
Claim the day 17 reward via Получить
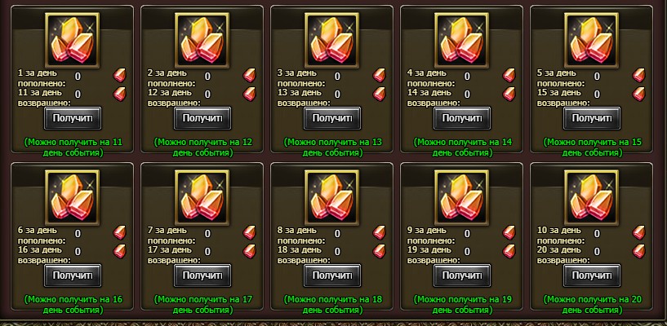click(x=202, y=275)
